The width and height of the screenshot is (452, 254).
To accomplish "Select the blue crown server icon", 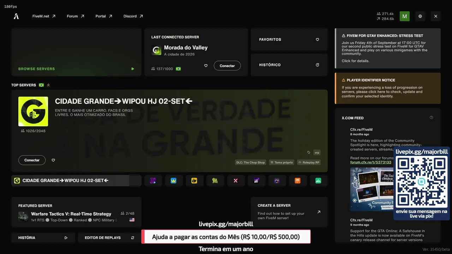I will click(x=174, y=181).
